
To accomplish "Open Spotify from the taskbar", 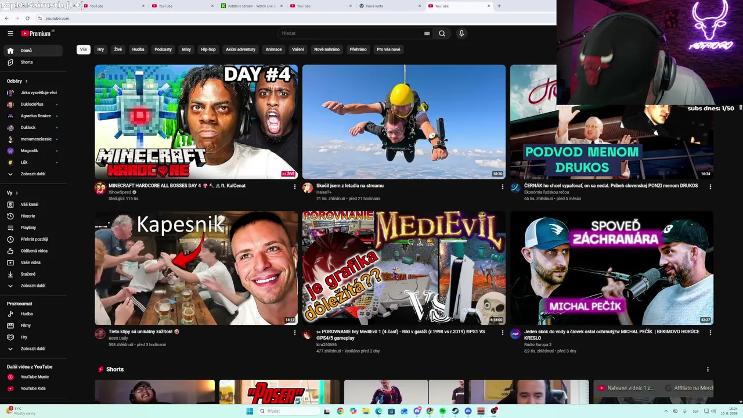I will coord(442,411).
